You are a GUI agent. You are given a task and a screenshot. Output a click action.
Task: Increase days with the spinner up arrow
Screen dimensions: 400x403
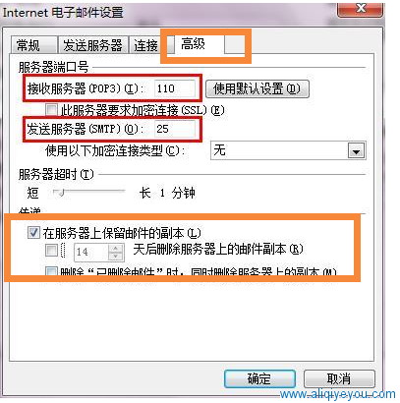[116, 248]
